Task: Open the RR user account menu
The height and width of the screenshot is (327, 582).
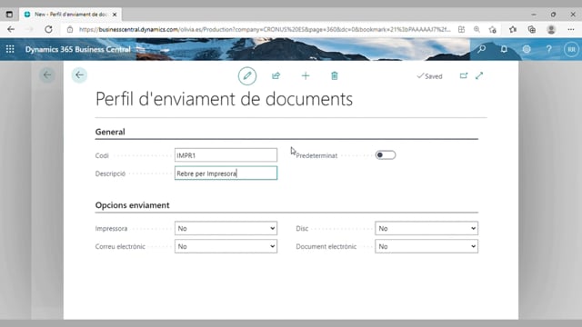Action: click(571, 49)
